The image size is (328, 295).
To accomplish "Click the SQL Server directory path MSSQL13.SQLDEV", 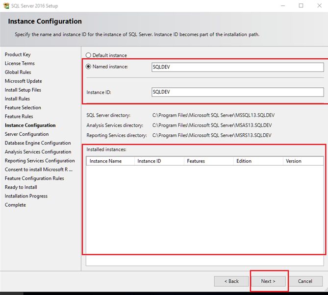I will click(213, 115).
